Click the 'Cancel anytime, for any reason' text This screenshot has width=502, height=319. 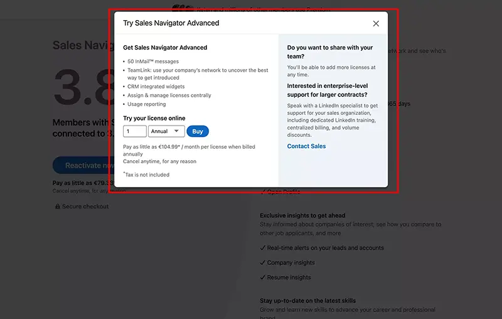pos(160,161)
